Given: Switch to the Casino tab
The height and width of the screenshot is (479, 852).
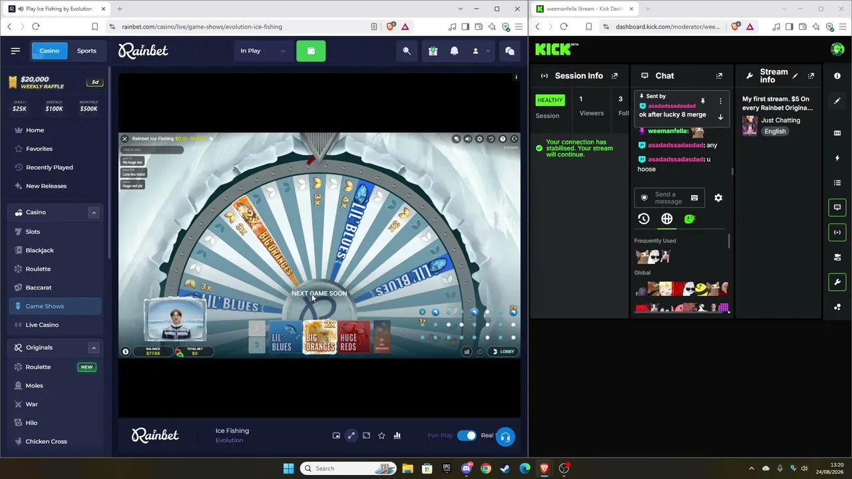Looking at the screenshot, I should 49,51.
